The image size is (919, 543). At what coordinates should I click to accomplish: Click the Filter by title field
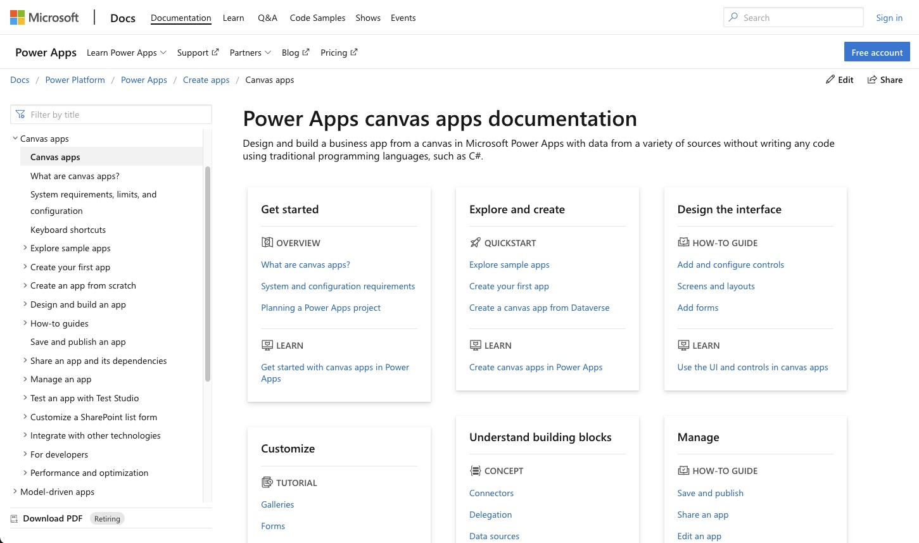point(111,115)
